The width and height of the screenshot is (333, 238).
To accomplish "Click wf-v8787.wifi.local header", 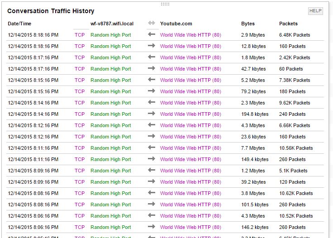I will pos(112,24).
